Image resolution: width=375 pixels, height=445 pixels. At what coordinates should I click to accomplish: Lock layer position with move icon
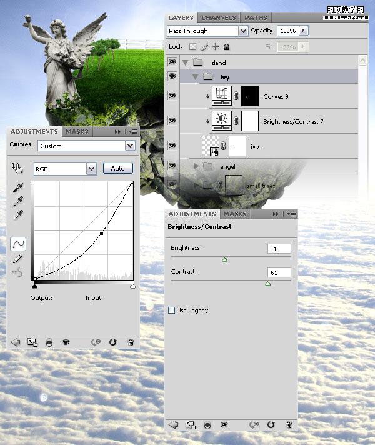point(216,46)
